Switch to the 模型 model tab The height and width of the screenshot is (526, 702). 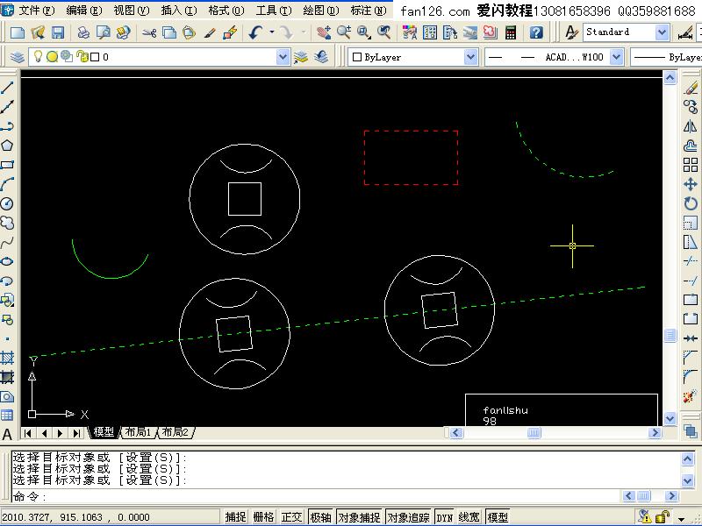[x=104, y=432]
